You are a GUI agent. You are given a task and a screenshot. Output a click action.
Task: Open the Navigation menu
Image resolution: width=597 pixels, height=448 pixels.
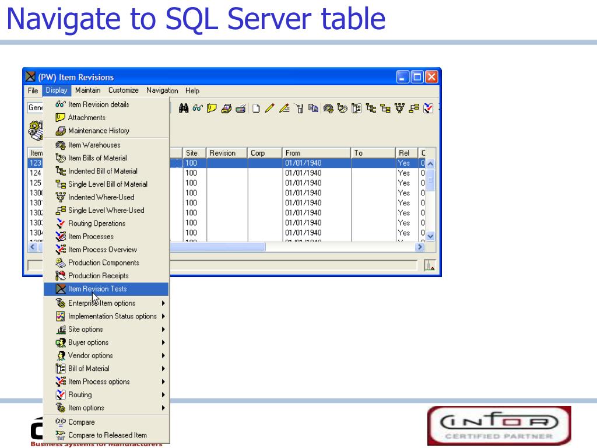coord(162,90)
